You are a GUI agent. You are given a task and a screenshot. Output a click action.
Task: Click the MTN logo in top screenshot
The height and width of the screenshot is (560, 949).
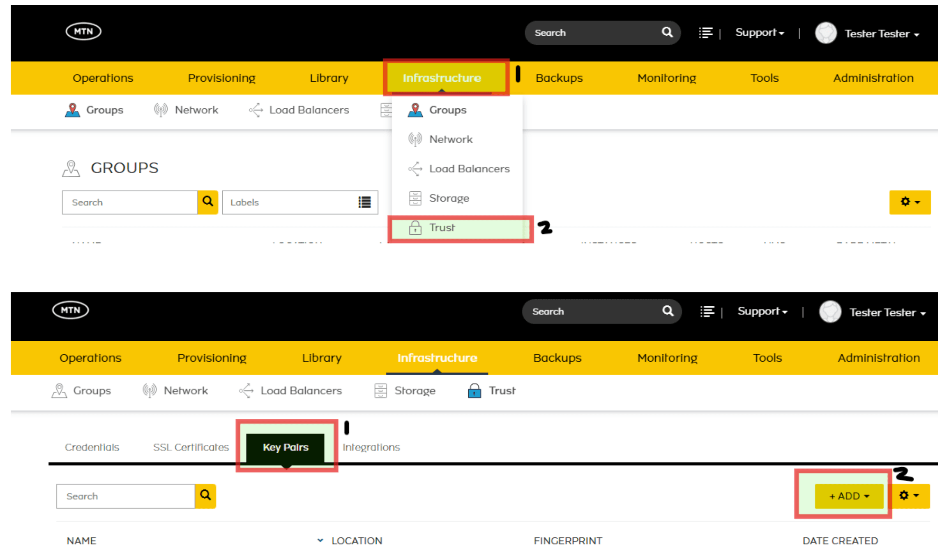click(83, 32)
